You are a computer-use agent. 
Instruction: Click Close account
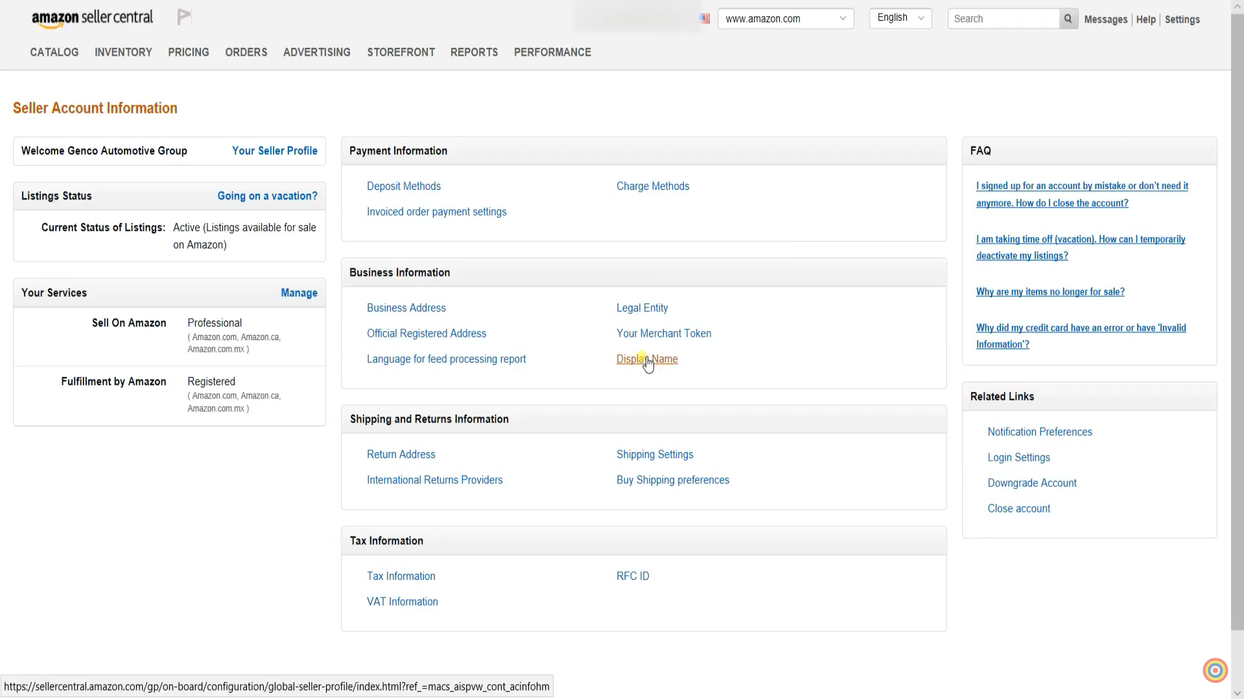click(x=1019, y=509)
